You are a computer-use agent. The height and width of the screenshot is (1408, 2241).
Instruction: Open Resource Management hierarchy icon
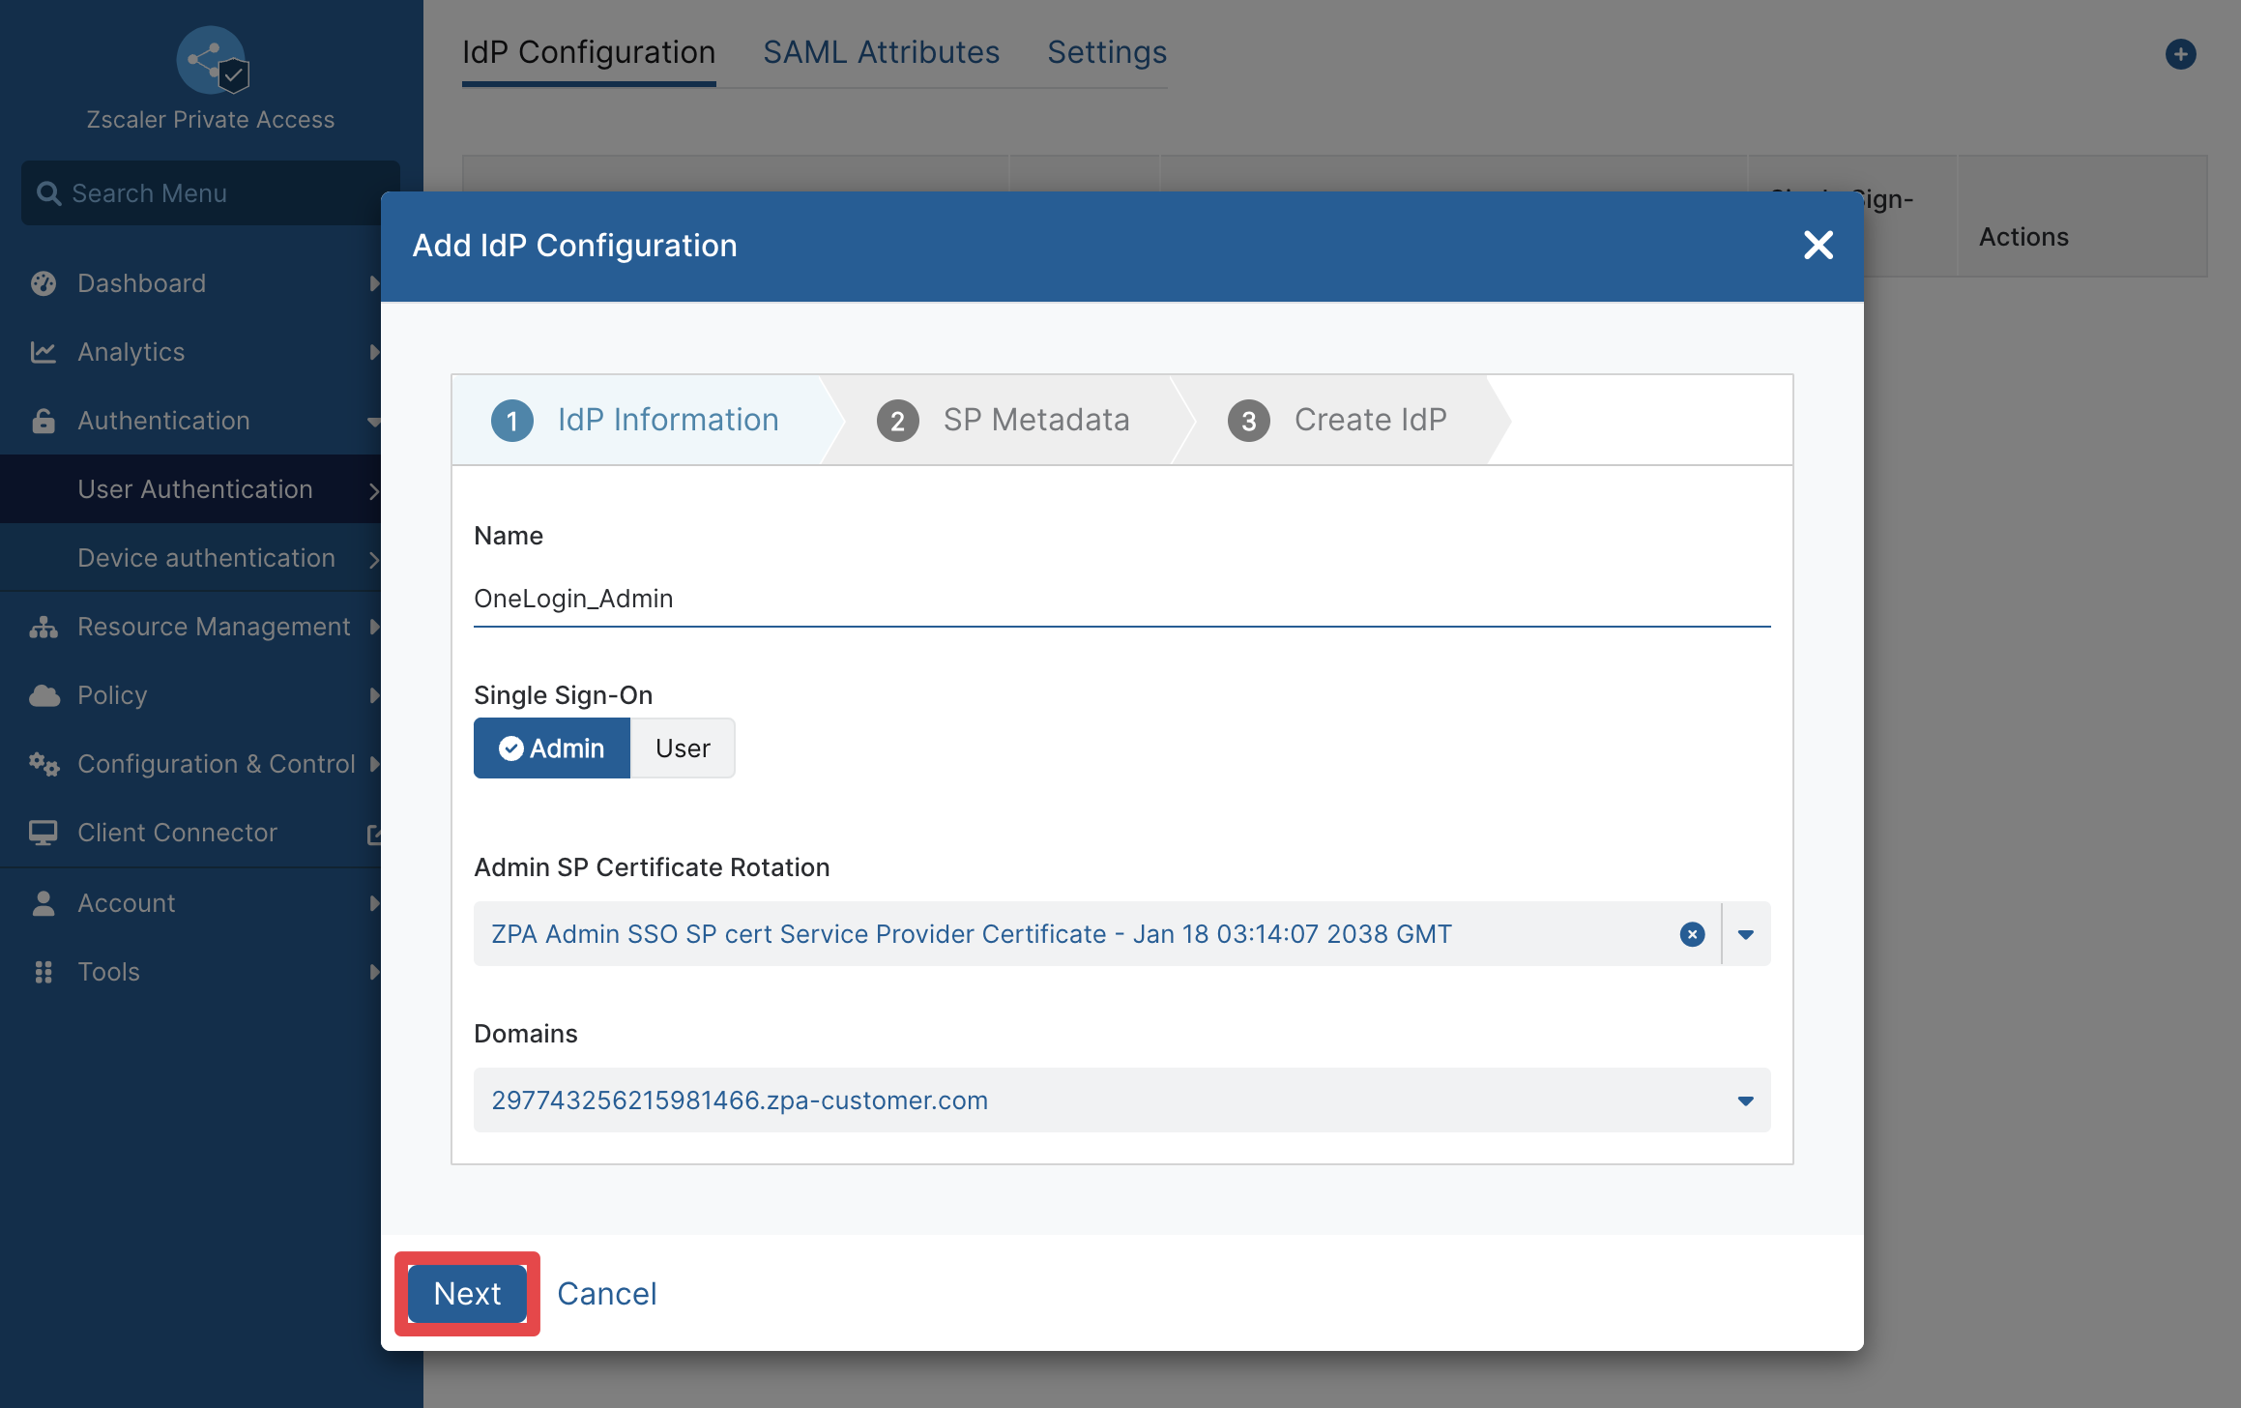point(44,627)
